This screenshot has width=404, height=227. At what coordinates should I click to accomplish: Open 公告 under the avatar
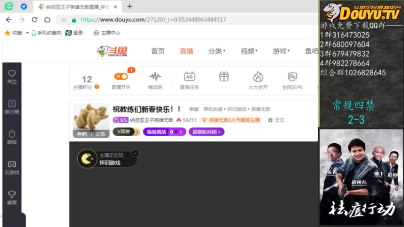100,134
